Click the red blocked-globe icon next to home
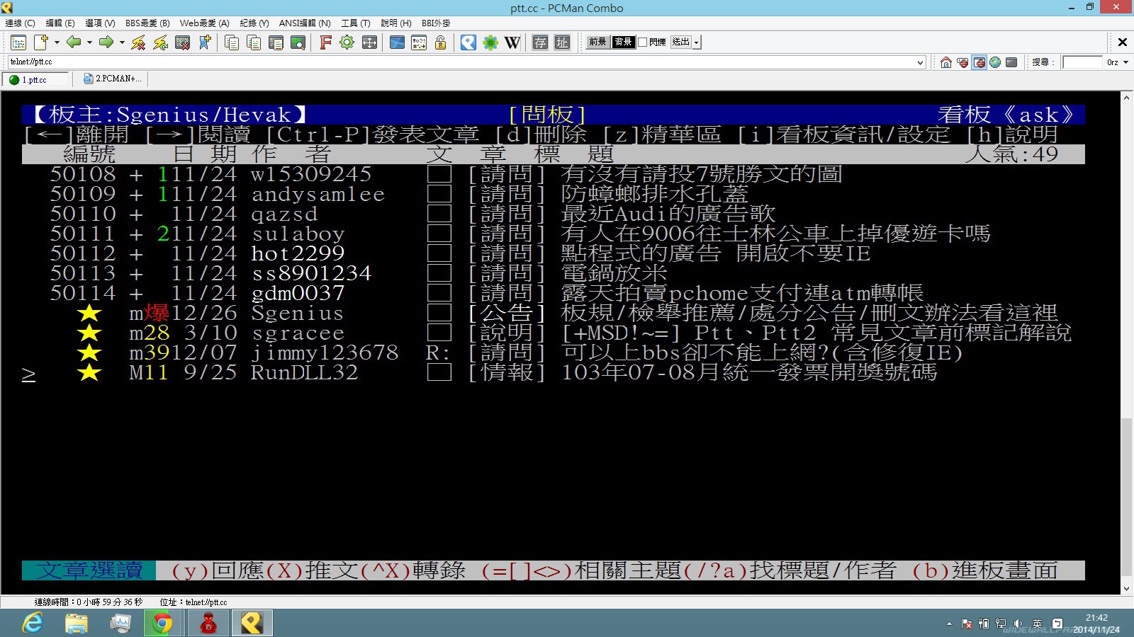The width and height of the screenshot is (1134, 637). 962,62
